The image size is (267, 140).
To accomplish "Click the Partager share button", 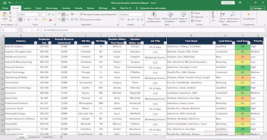I will click(x=257, y=8).
